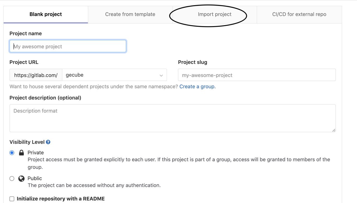Image resolution: width=357 pixels, height=203 pixels.
Task: Switch to the Blank project tab
Action: pos(46,14)
